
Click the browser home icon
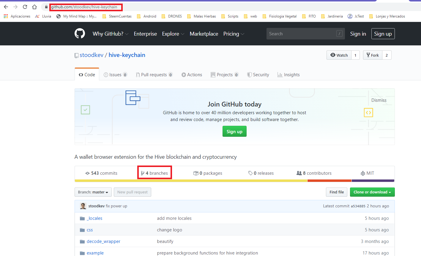click(x=34, y=7)
